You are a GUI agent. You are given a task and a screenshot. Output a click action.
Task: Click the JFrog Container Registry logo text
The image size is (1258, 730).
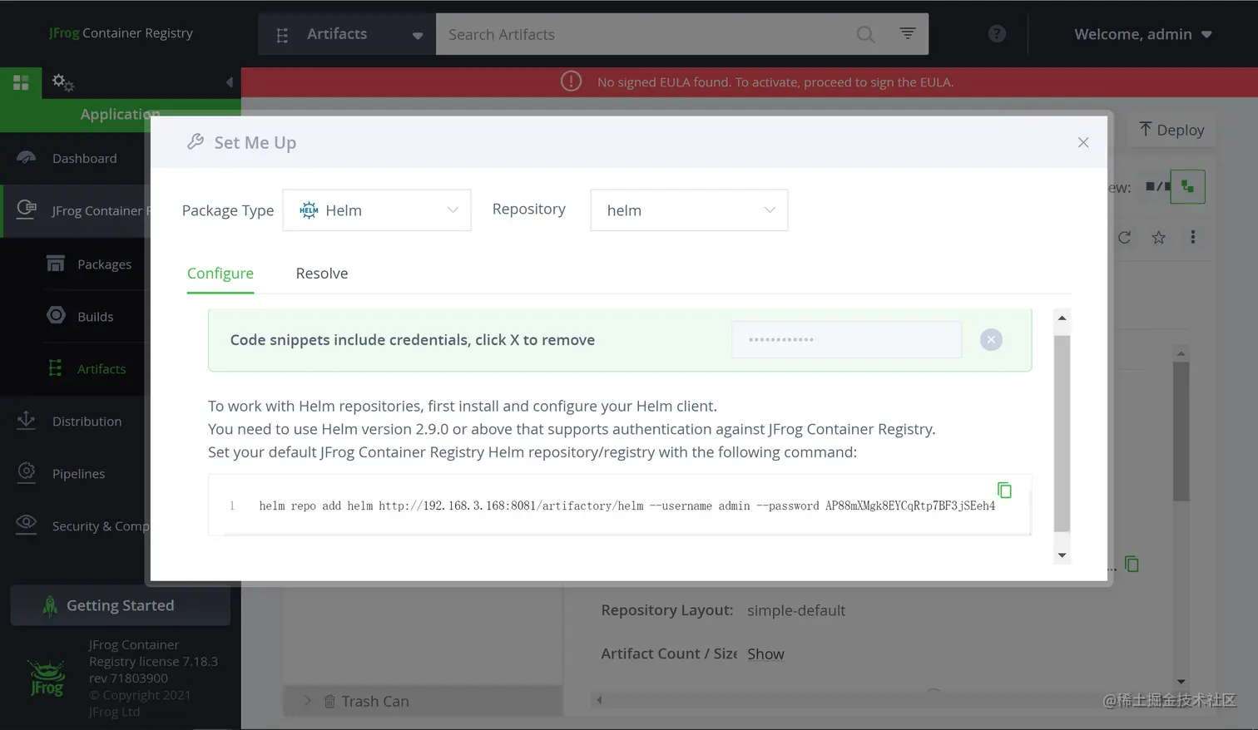[x=121, y=33]
